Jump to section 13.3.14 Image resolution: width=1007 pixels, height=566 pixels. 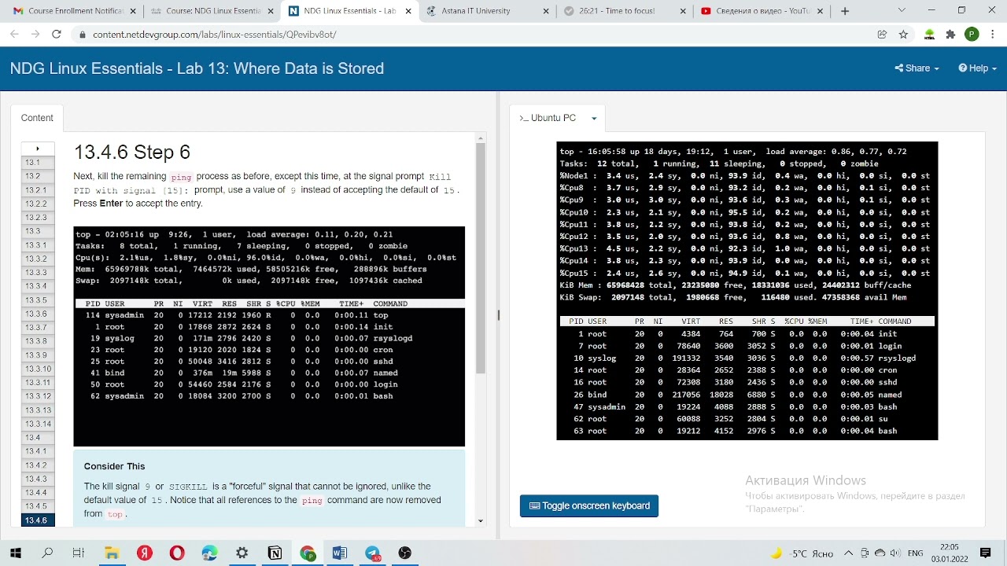38,424
